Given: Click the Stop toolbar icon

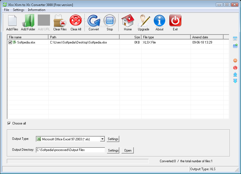Looking at the screenshot, I should click(x=110, y=21).
